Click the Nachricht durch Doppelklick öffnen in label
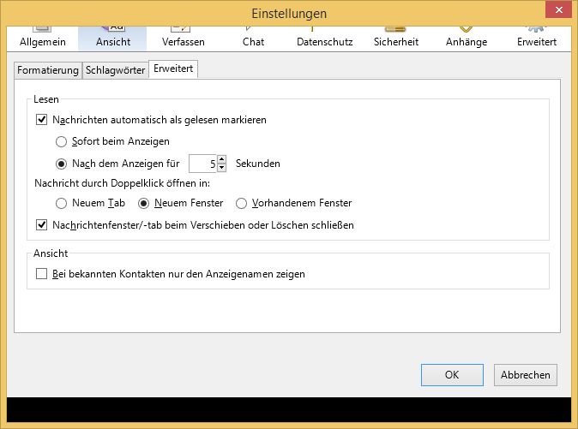This screenshot has height=429, width=578. [122, 183]
